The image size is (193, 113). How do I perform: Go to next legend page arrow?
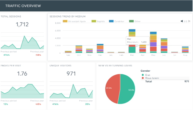tap(189, 21)
